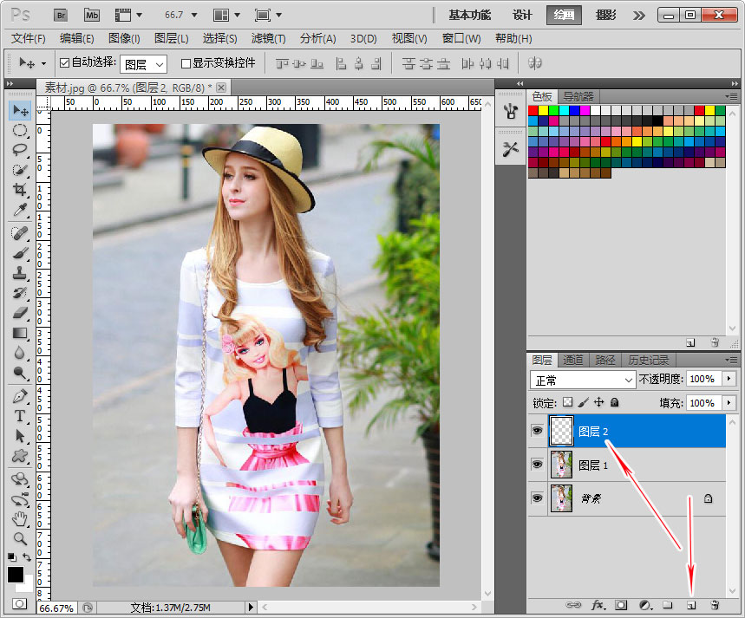This screenshot has height=618, width=745.
Task: Switch to the 历史记录 tab
Action: [648, 360]
